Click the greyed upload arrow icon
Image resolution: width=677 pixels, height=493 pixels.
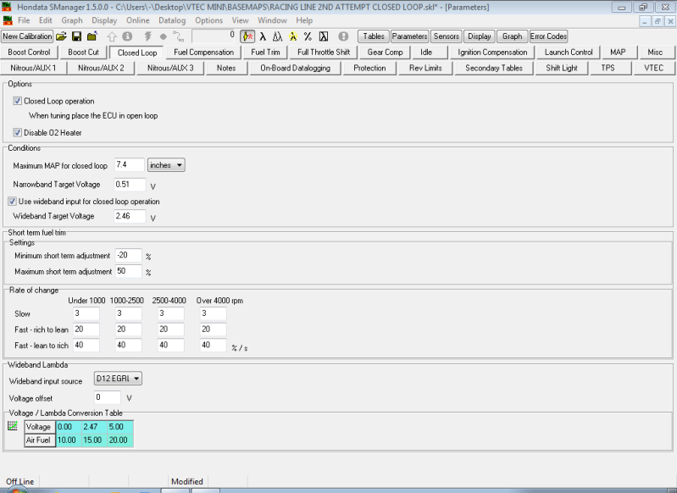[x=112, y=36]
